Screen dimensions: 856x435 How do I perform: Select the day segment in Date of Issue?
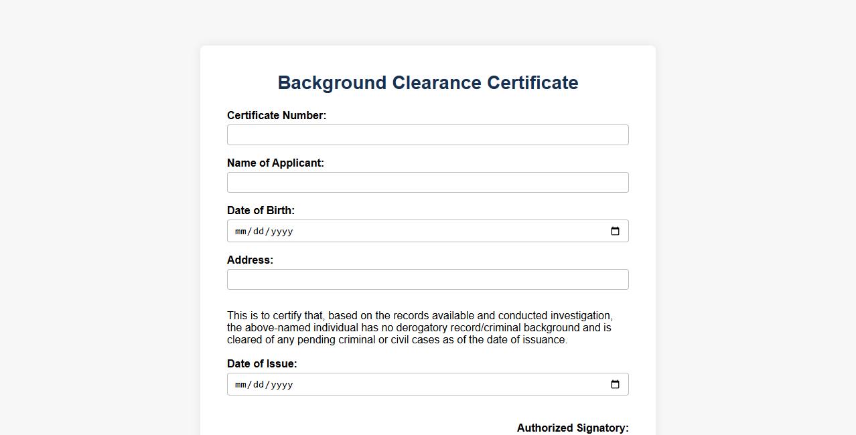[259, 385]
